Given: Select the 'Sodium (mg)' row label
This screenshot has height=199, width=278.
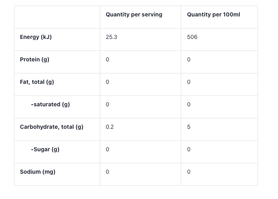Looking at the screenshot, I should (38, 172).
